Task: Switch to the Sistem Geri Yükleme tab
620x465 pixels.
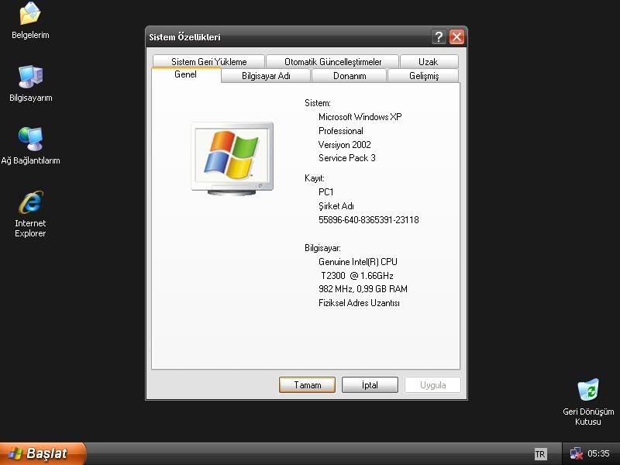Action: tap(208, 62)
